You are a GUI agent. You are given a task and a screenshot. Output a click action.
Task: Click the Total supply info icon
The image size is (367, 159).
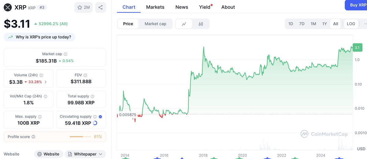tap(92, 96)
